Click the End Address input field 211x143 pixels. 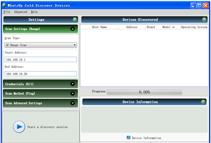coord(40,74)
